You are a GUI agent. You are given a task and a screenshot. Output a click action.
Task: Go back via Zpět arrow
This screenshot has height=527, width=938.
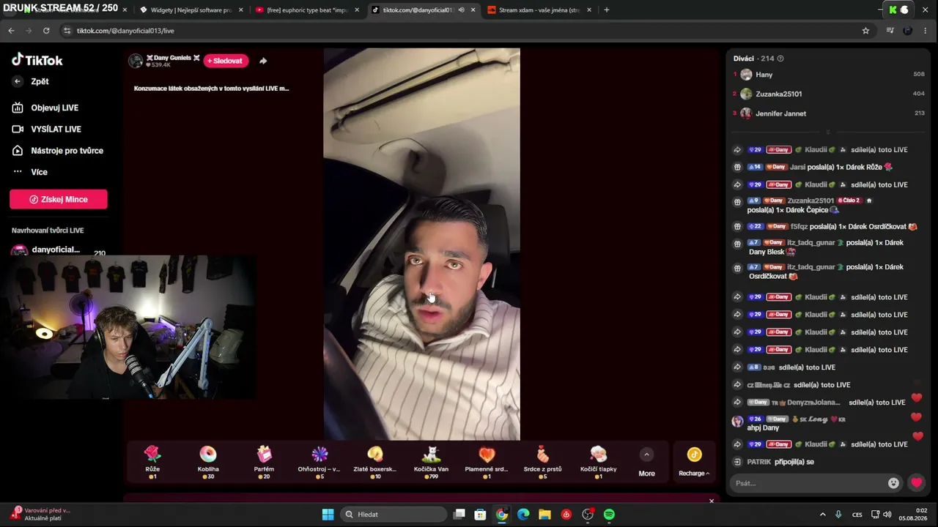[18, 81]
